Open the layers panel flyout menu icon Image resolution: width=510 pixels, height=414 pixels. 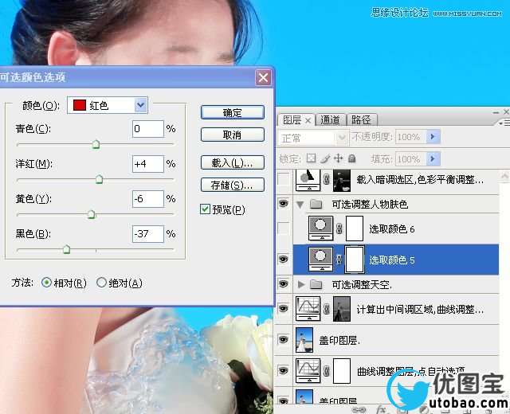(504, 123)
